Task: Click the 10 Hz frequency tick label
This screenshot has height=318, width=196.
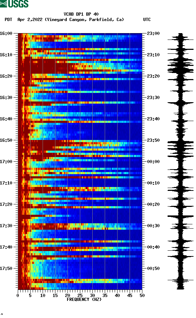Action: [43, 296]
